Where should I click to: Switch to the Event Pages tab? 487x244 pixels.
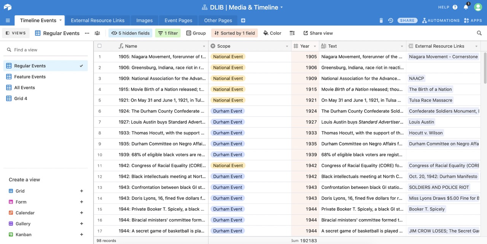pyautogui.click(x=178, y=21)
